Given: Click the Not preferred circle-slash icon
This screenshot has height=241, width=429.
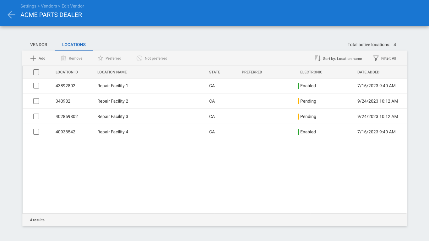Looking at the screenshot, I should tap(139, 58).
